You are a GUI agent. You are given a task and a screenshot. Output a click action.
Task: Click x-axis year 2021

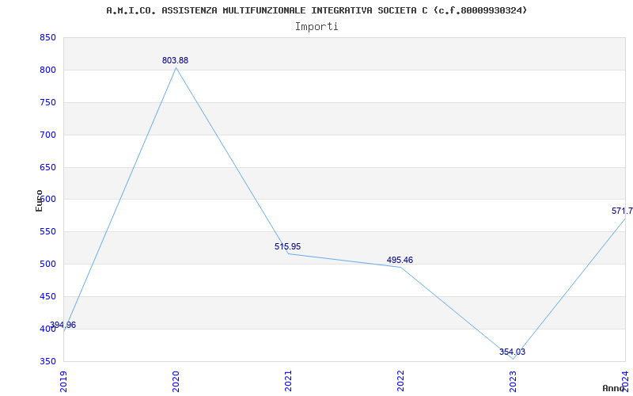pos(288,383)
